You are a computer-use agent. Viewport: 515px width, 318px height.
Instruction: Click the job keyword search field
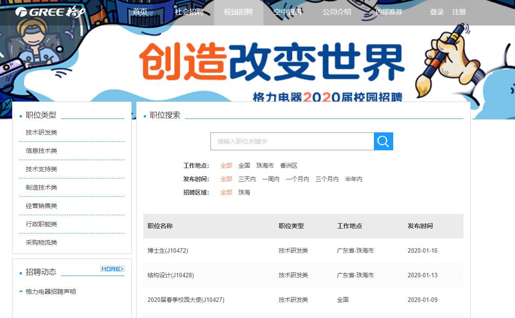click(x=292, y=141)
